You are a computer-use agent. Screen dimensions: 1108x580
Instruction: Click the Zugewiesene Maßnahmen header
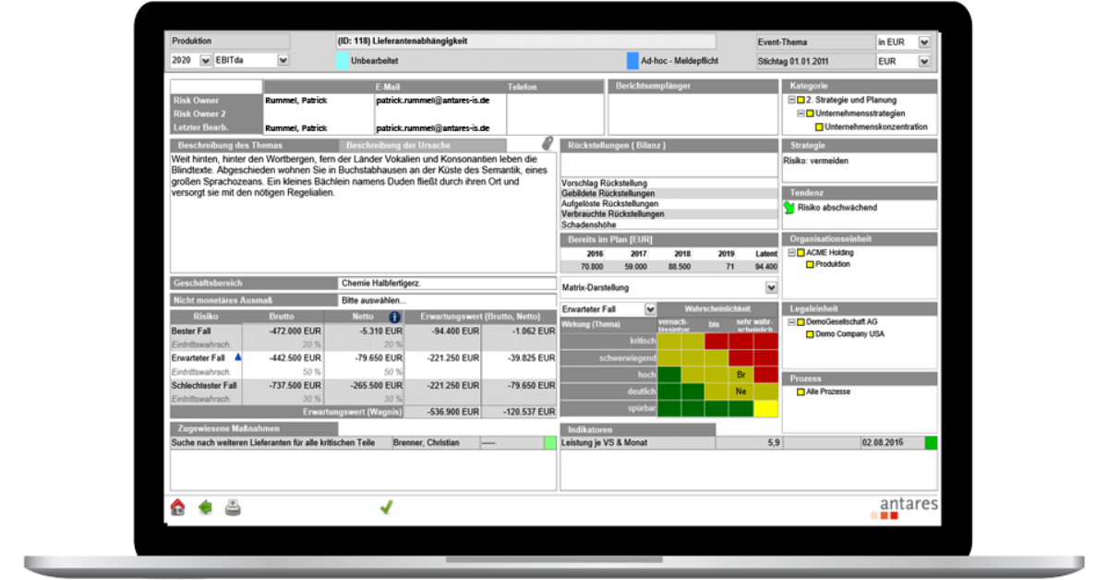pos(253,429)
